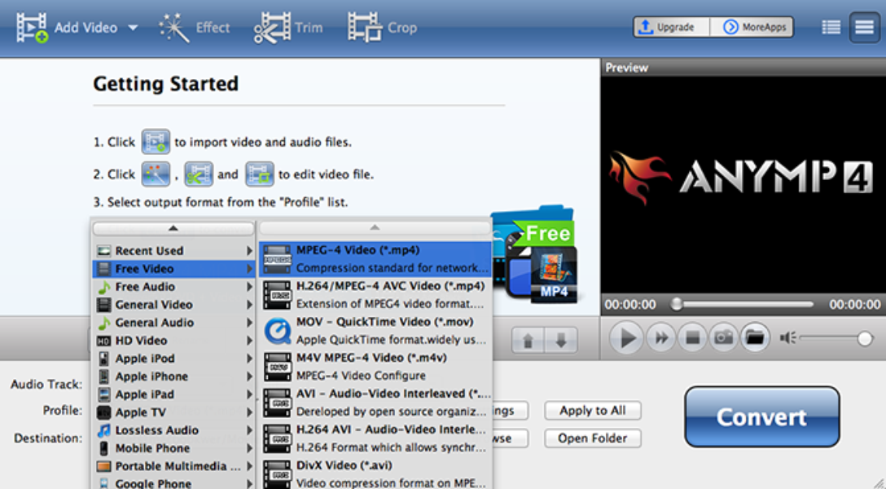The width and height of the screenshot is (886, 489).
Task: Choose Apple iPhone profile category
Action: coord(151,377)
